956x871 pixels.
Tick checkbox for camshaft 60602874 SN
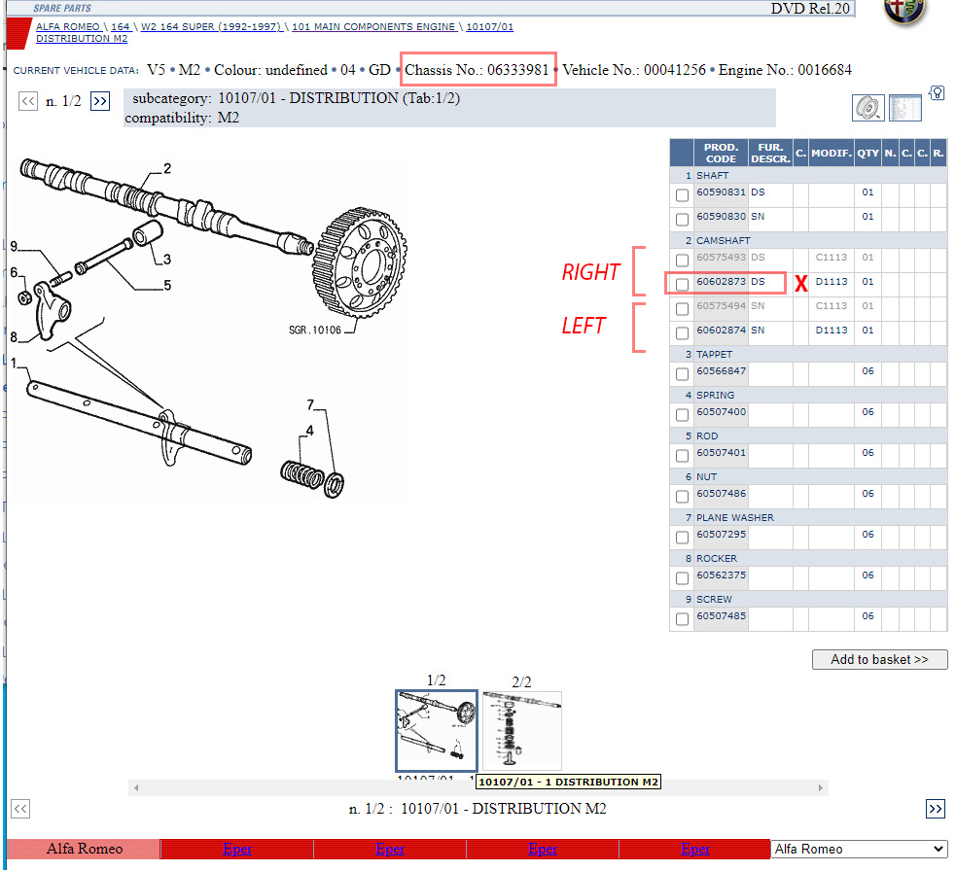pyautogui.click(x=683, y=333)
